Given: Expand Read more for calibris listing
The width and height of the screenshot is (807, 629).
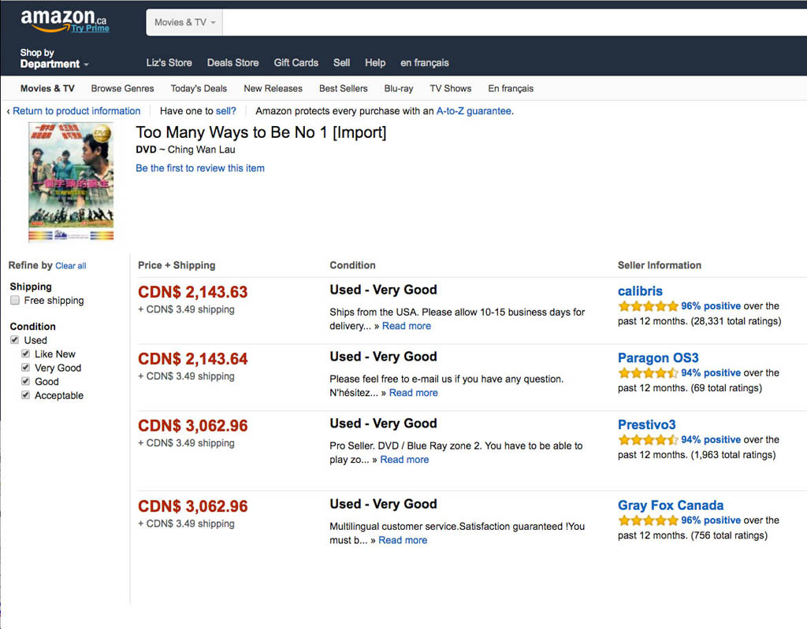Looking at the screenshot, I should (407, 326).
